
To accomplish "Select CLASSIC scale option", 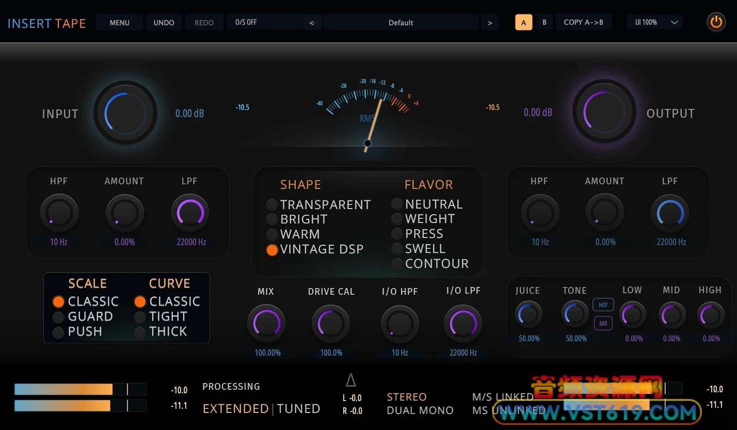I will [x=86, y=301].
